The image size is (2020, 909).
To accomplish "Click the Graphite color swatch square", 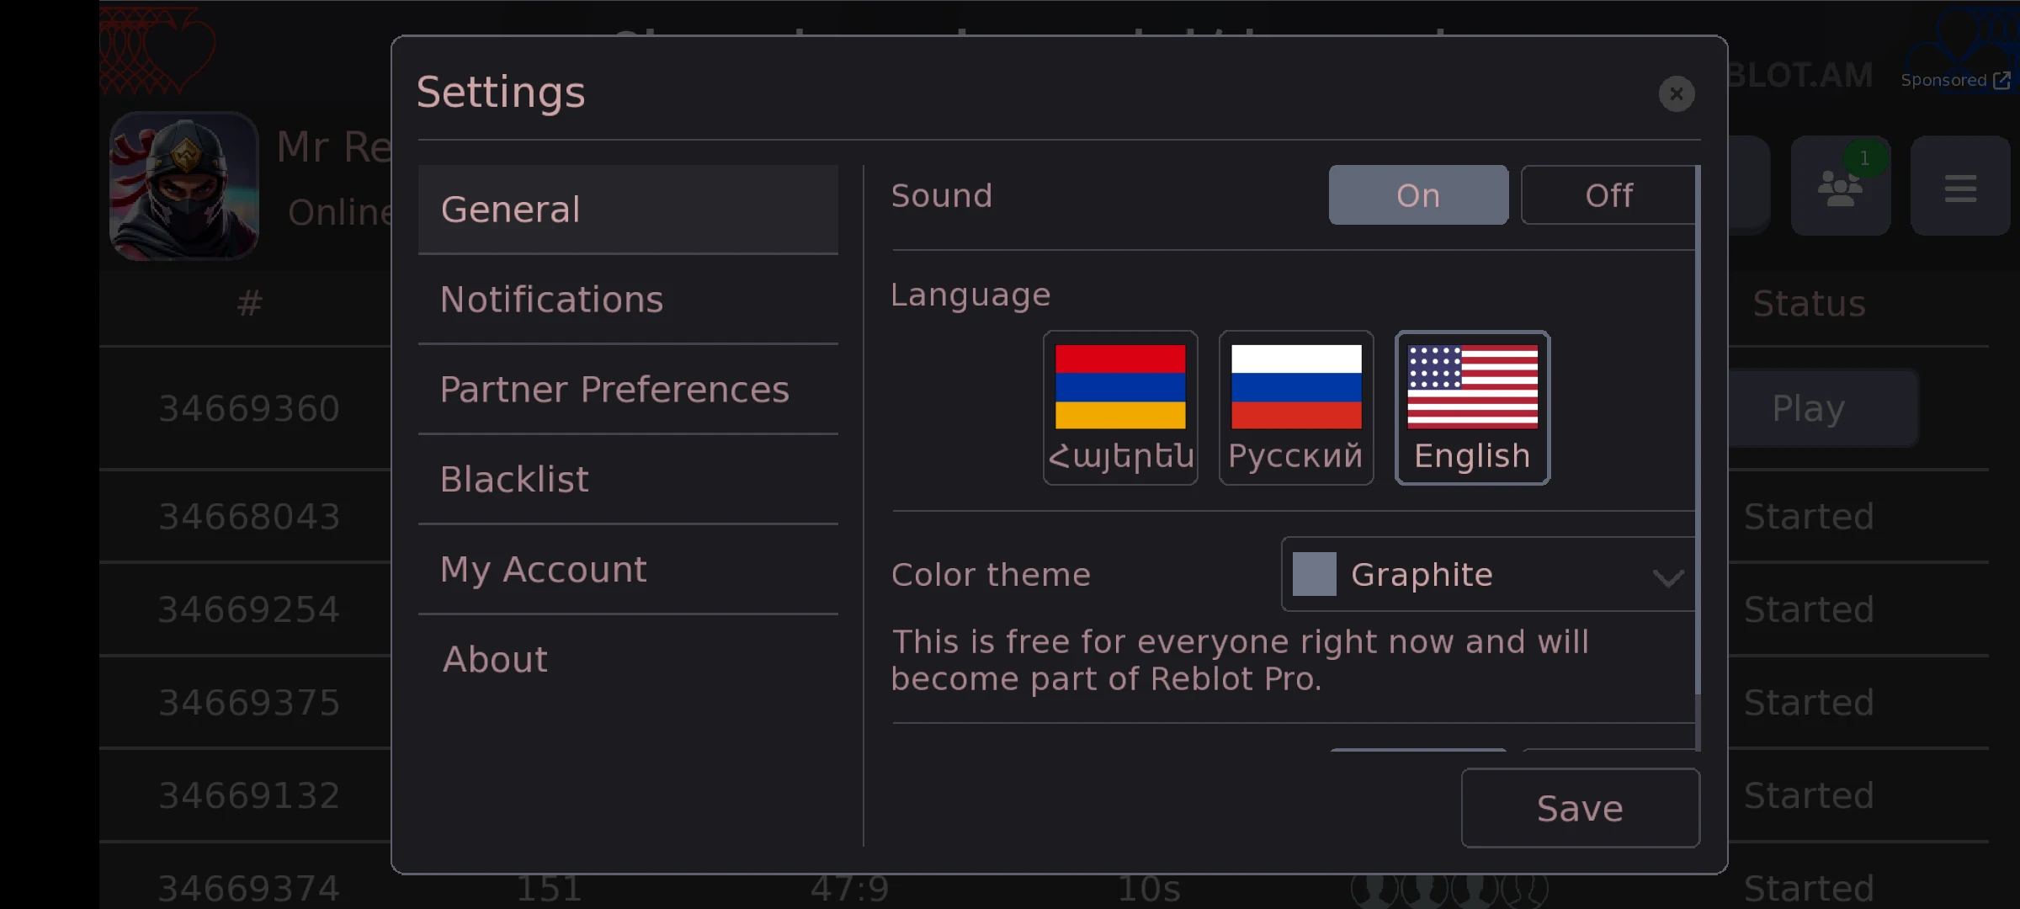I will coord(1314,574).
